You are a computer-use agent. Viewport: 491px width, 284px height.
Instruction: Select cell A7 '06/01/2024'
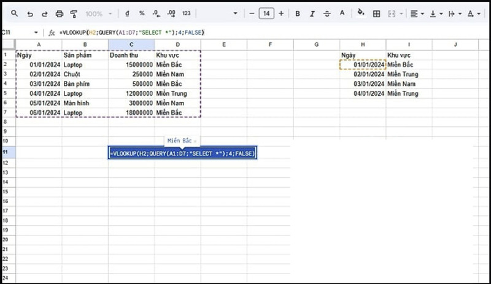click(39, 113)
